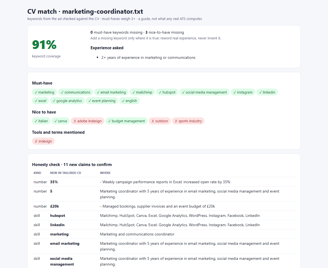Click the 'Managed bookings, supplier invoices' sentence

click(157, 206)
